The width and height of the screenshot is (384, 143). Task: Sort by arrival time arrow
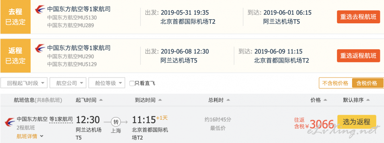click(160, 100)
